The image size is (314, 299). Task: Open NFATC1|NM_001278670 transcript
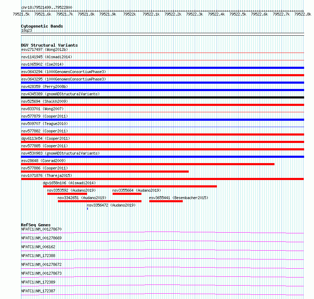41,229
